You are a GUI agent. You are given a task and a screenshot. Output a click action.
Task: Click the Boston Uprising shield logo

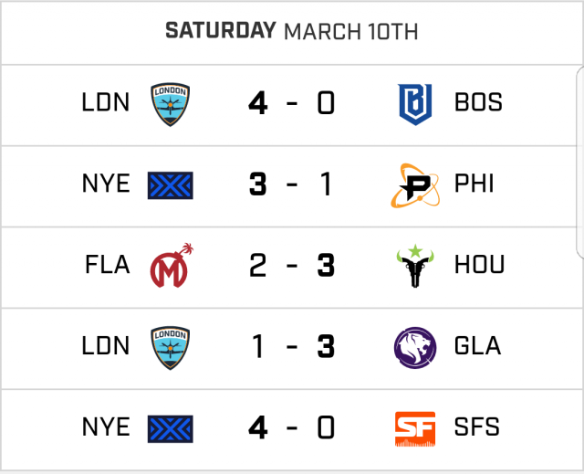pos(413,104)
